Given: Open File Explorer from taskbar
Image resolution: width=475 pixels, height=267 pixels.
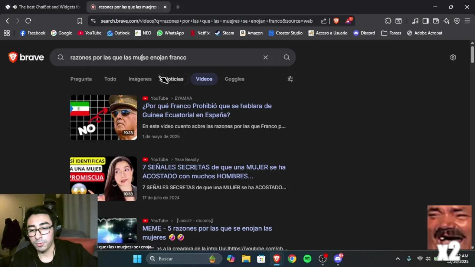Looking at the screenshot, I should coord(246,259).
